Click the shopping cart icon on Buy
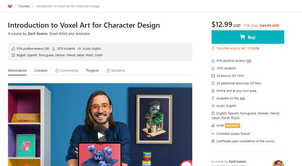Viewport: 302px width, 166px height. (242, 37)
